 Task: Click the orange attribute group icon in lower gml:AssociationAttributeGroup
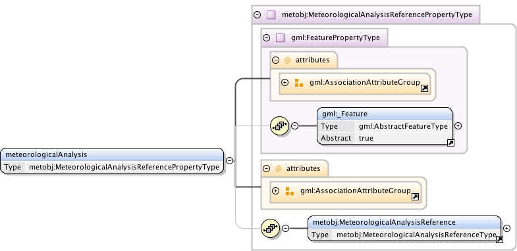290,191
